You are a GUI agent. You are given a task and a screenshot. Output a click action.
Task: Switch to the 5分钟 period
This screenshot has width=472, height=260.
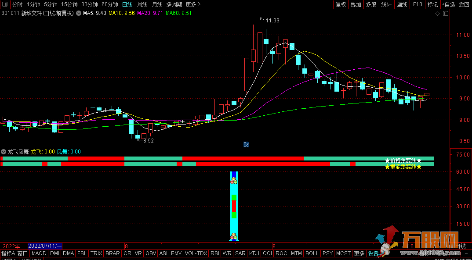click(x=50, y=4)
